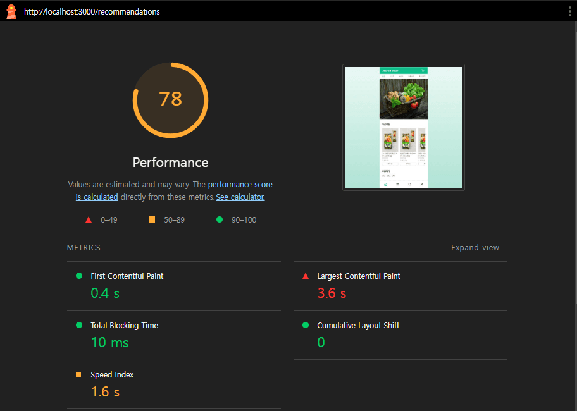Click the localhost:3000/recommendations URL text
This screenshot has height=411, width=577.
click(x=92, y=11)
